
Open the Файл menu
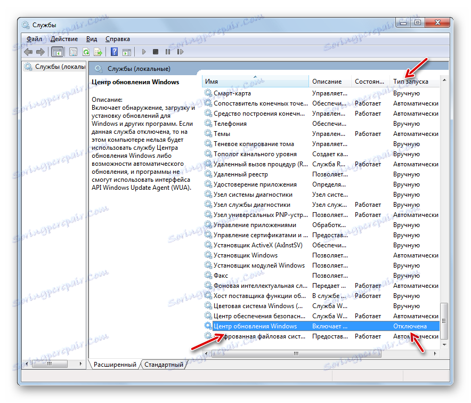click(x=34, y=39)
